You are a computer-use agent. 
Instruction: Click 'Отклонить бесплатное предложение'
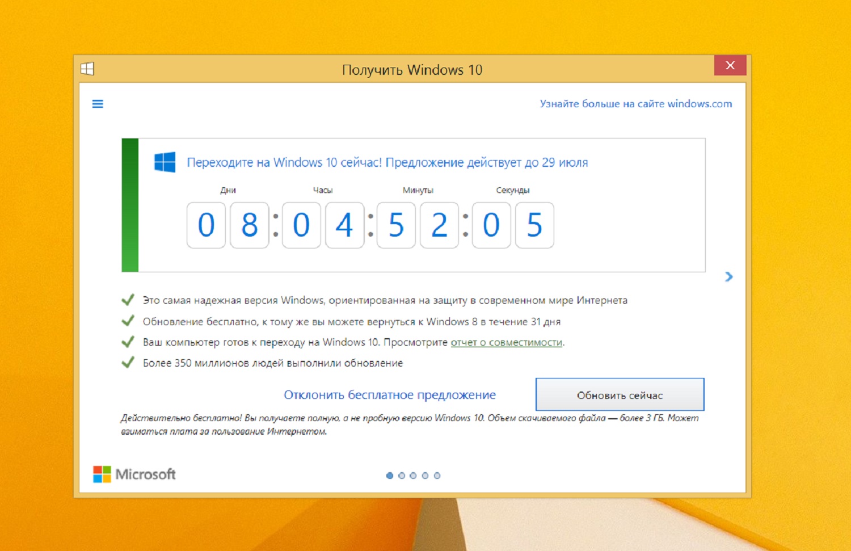tap(390, 394)
